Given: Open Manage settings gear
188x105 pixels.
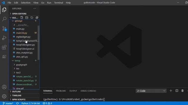Looking at the screenshot, I should pos(4,96).
